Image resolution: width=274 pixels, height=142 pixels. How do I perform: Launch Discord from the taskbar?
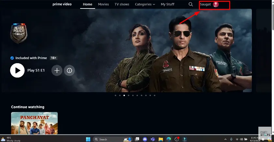click(x=145, y=139)
